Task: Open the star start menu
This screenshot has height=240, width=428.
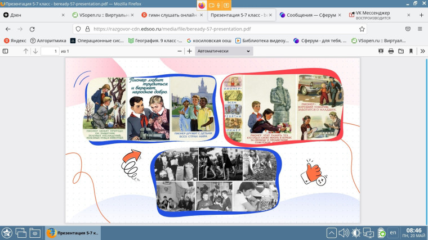Action: [7, 233]
